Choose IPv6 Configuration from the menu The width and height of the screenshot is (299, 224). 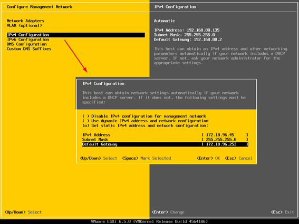click(x=28, y=40)
